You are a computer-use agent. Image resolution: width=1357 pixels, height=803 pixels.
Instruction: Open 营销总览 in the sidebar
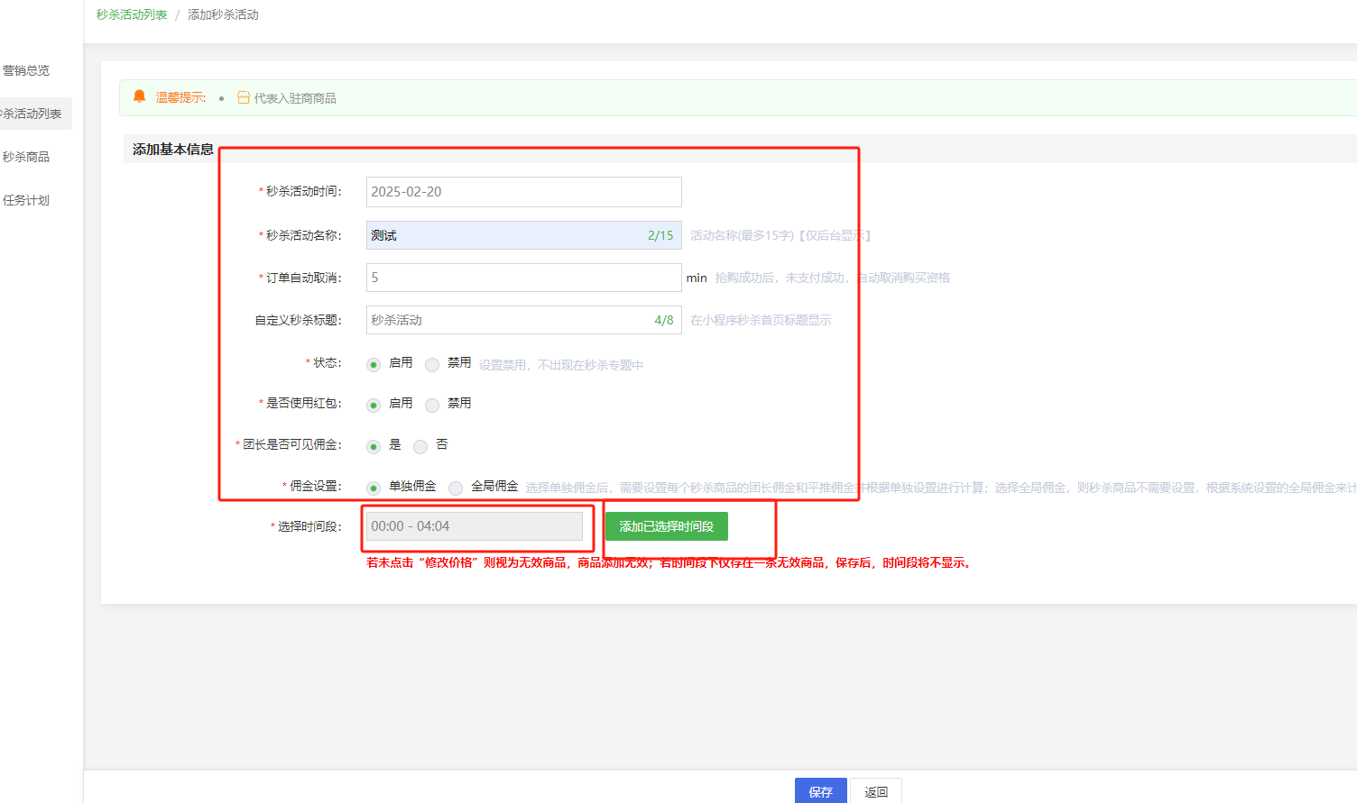coord(26,70)
